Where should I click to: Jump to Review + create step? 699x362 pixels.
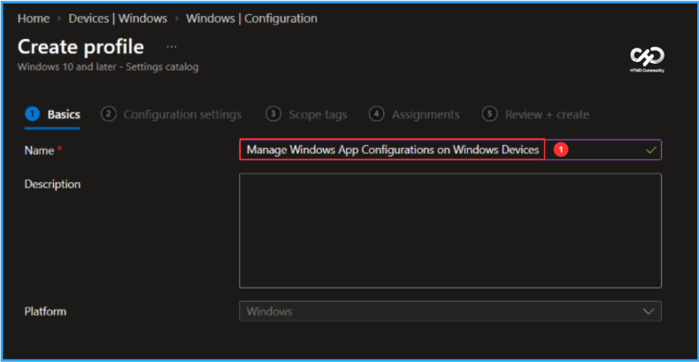(536, 114)
